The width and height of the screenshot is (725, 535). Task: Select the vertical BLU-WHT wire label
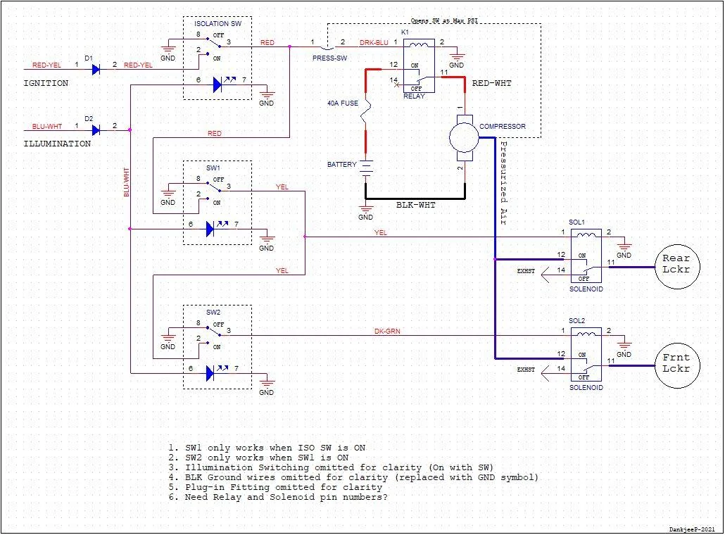(126, 182)
